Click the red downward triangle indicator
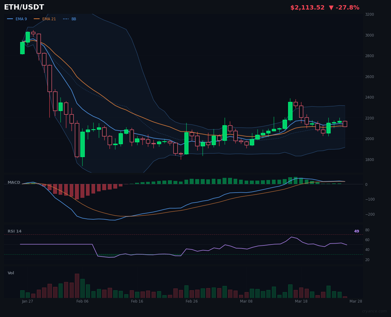The height and width of the screenshot is (317, 391). tap(332, 7)
